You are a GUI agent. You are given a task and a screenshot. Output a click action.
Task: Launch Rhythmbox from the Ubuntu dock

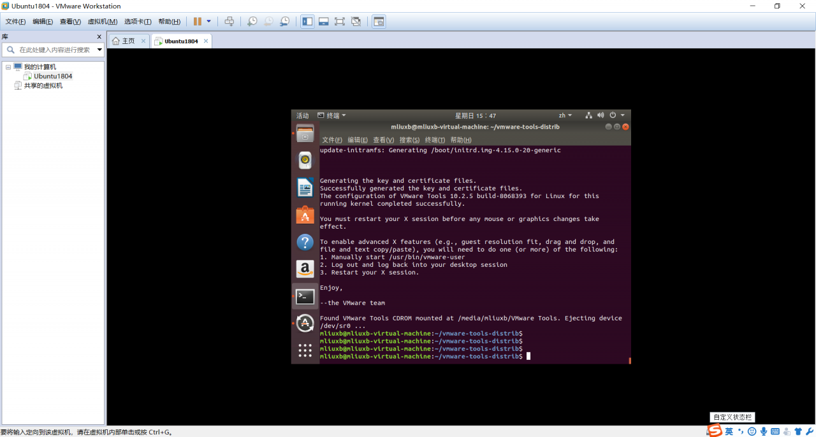pyautogui.click(x=305, y=161)
